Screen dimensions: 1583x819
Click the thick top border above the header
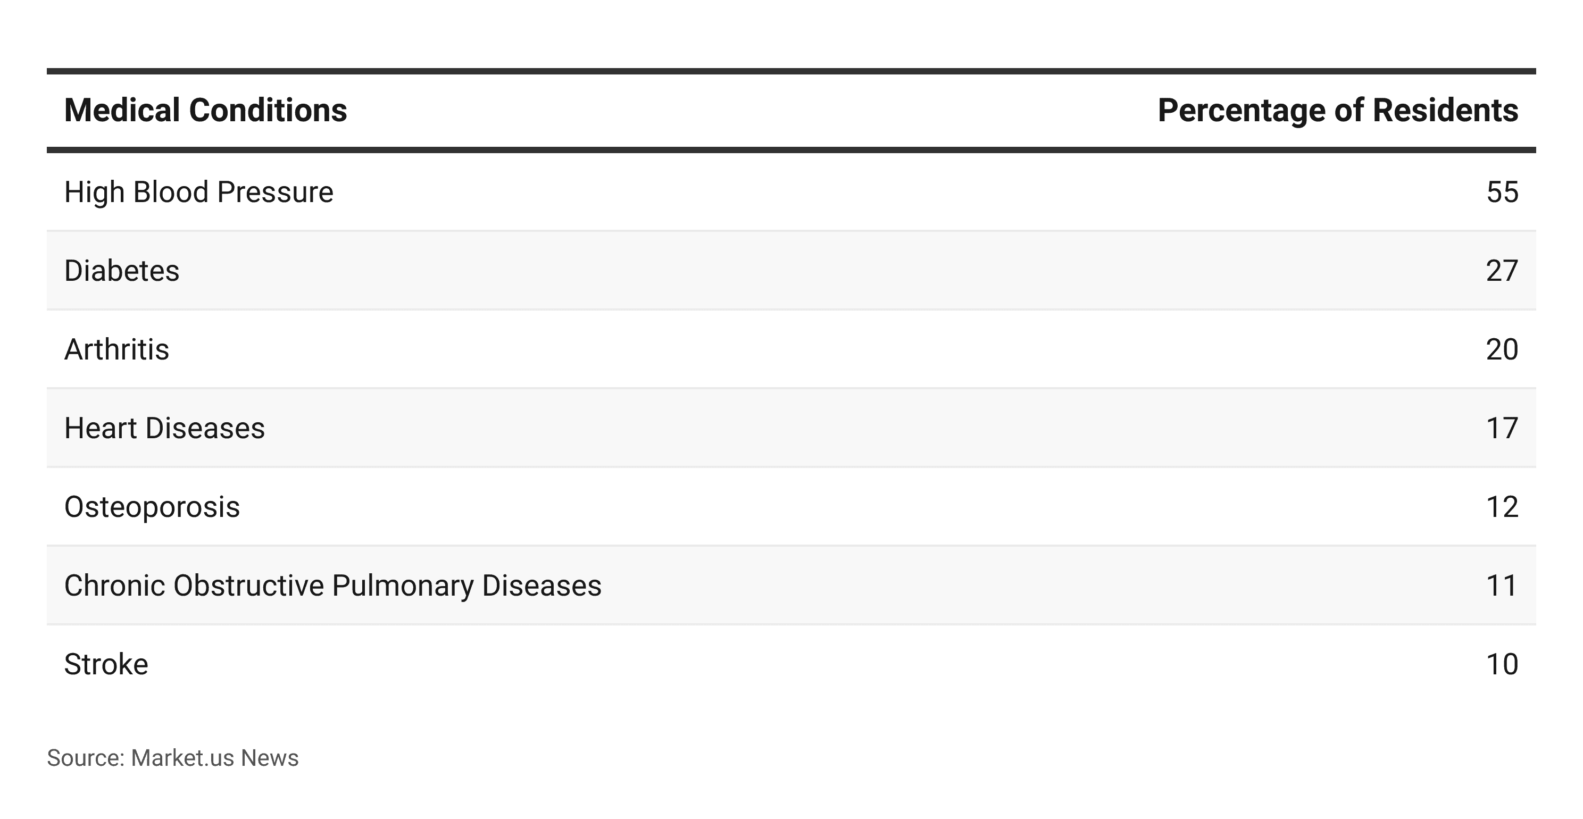tap(792, 71)
